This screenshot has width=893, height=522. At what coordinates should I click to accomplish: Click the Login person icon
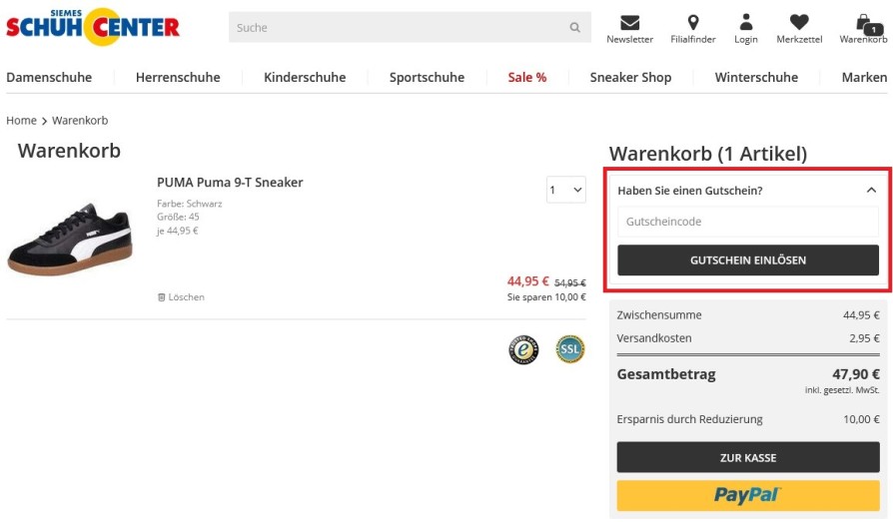(x=746, y=23)
